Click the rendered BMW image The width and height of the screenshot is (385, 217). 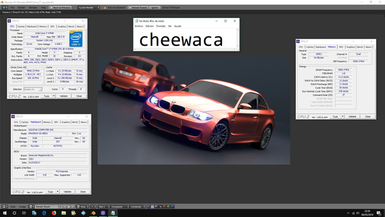[194, 110]
